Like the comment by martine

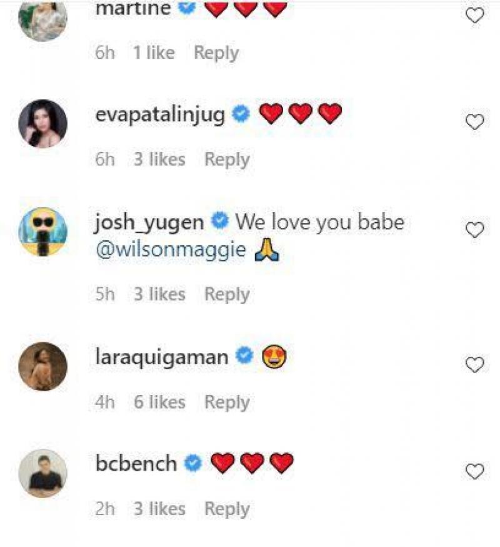[475, 15]
